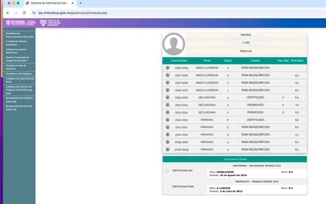This screenshot has width=326, height=204.
Task: Click arrow icon for 2013-2014 Secundaria row
Action: click(167, 112)
